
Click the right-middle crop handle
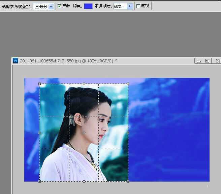coord(128,133)
